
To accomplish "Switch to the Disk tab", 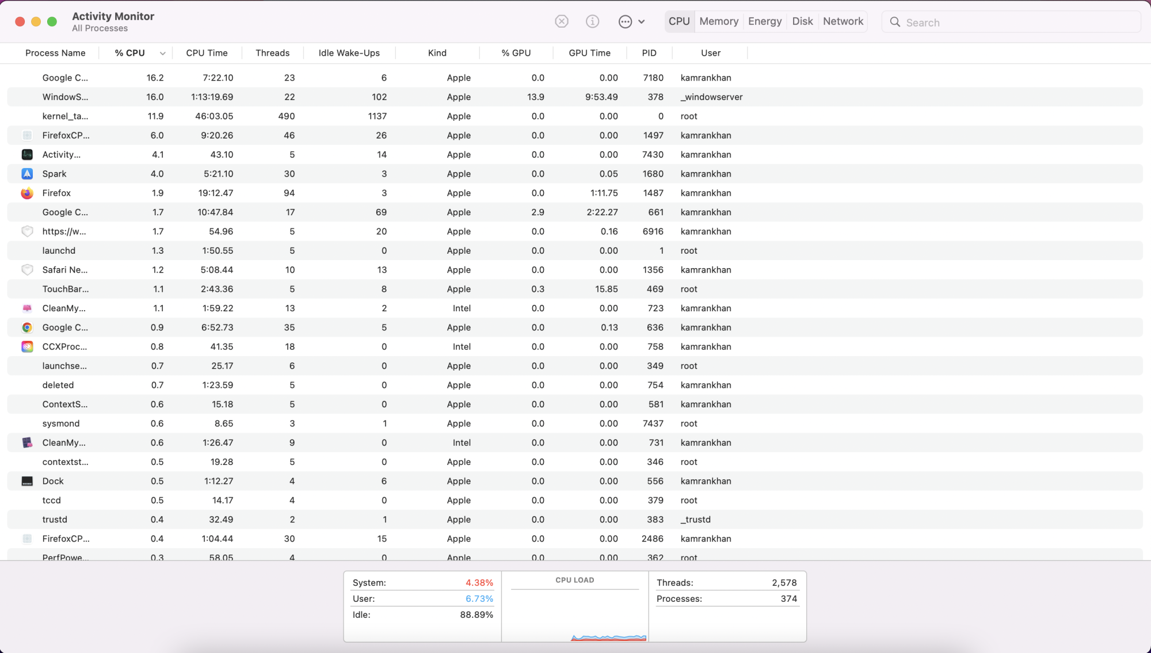I will 802,21.
